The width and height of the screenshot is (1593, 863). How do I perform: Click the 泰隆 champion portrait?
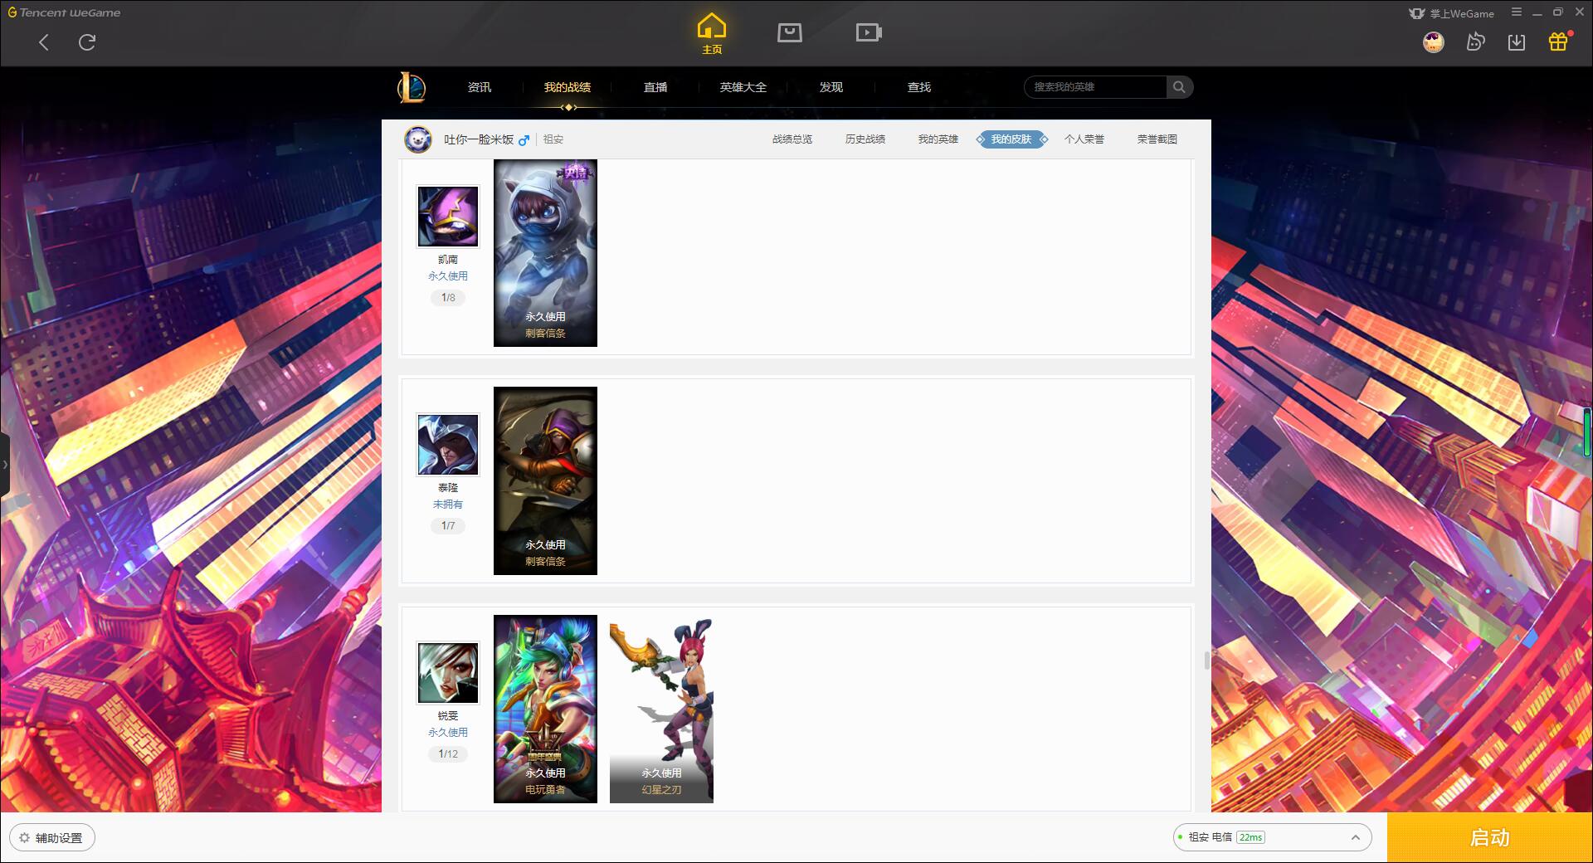click(x=448, y=445)
